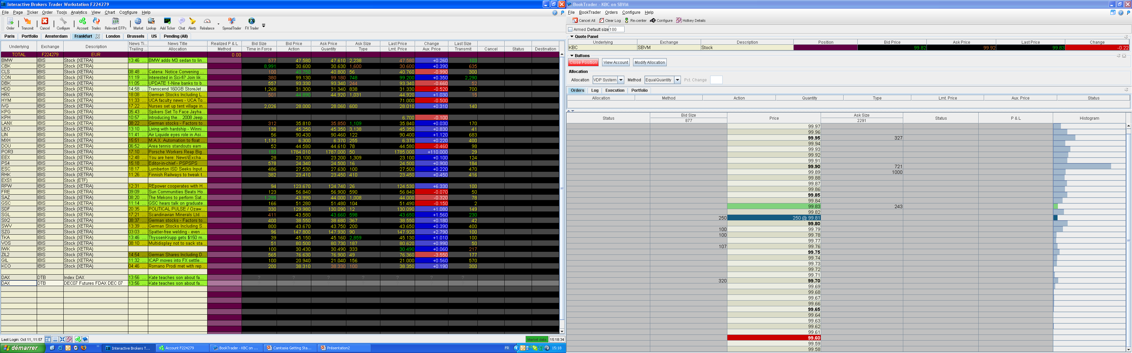This screenshot has width=1132, height=353.
Task: Click the Transmit order icon
Action: [x=27, y=24]
